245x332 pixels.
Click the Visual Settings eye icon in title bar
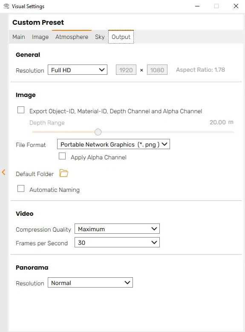[x=6, y=6]
